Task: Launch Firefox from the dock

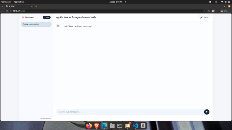Action: 89,126
